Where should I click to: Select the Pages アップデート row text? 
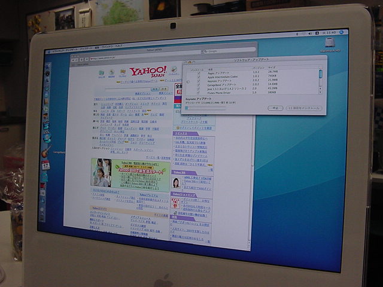(x=218, y=73)
